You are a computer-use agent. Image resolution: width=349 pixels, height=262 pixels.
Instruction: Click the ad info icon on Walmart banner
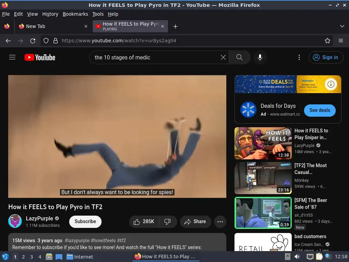tap(331, 84)
